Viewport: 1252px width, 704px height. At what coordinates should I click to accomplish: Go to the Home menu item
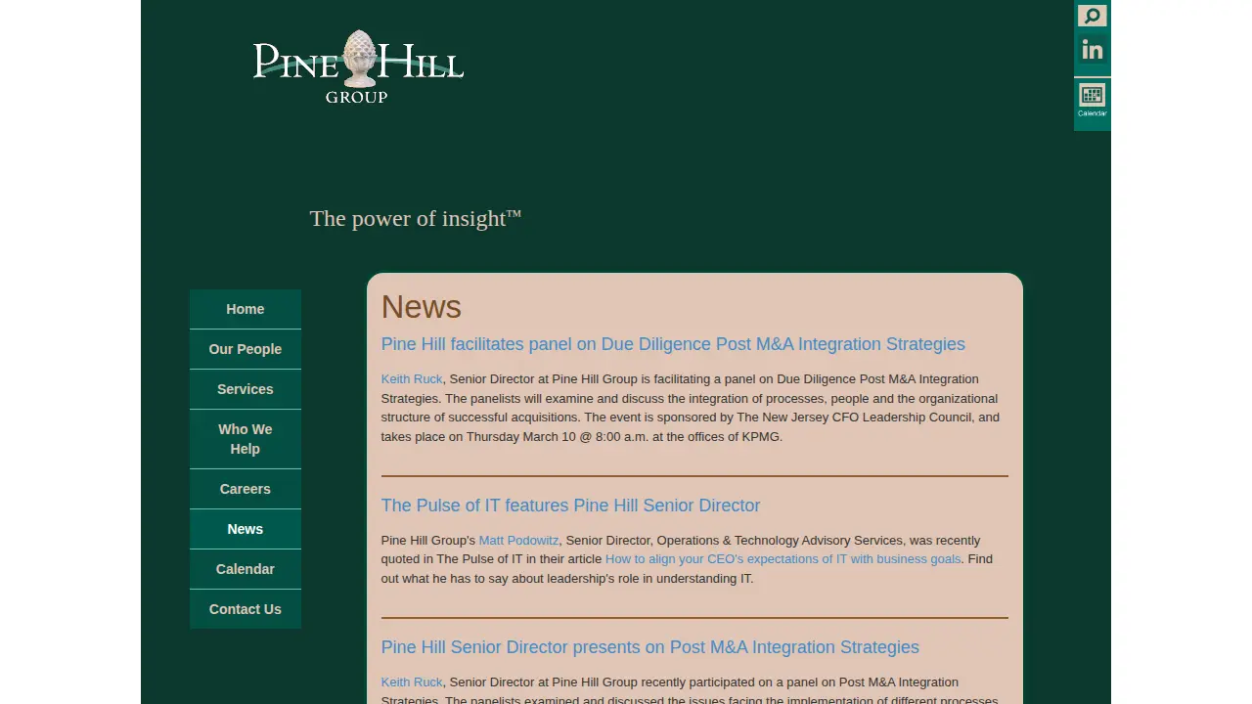(x=246, y=309)
